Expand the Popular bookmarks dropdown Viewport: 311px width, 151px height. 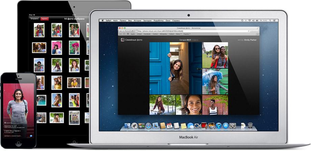[187, 34]
